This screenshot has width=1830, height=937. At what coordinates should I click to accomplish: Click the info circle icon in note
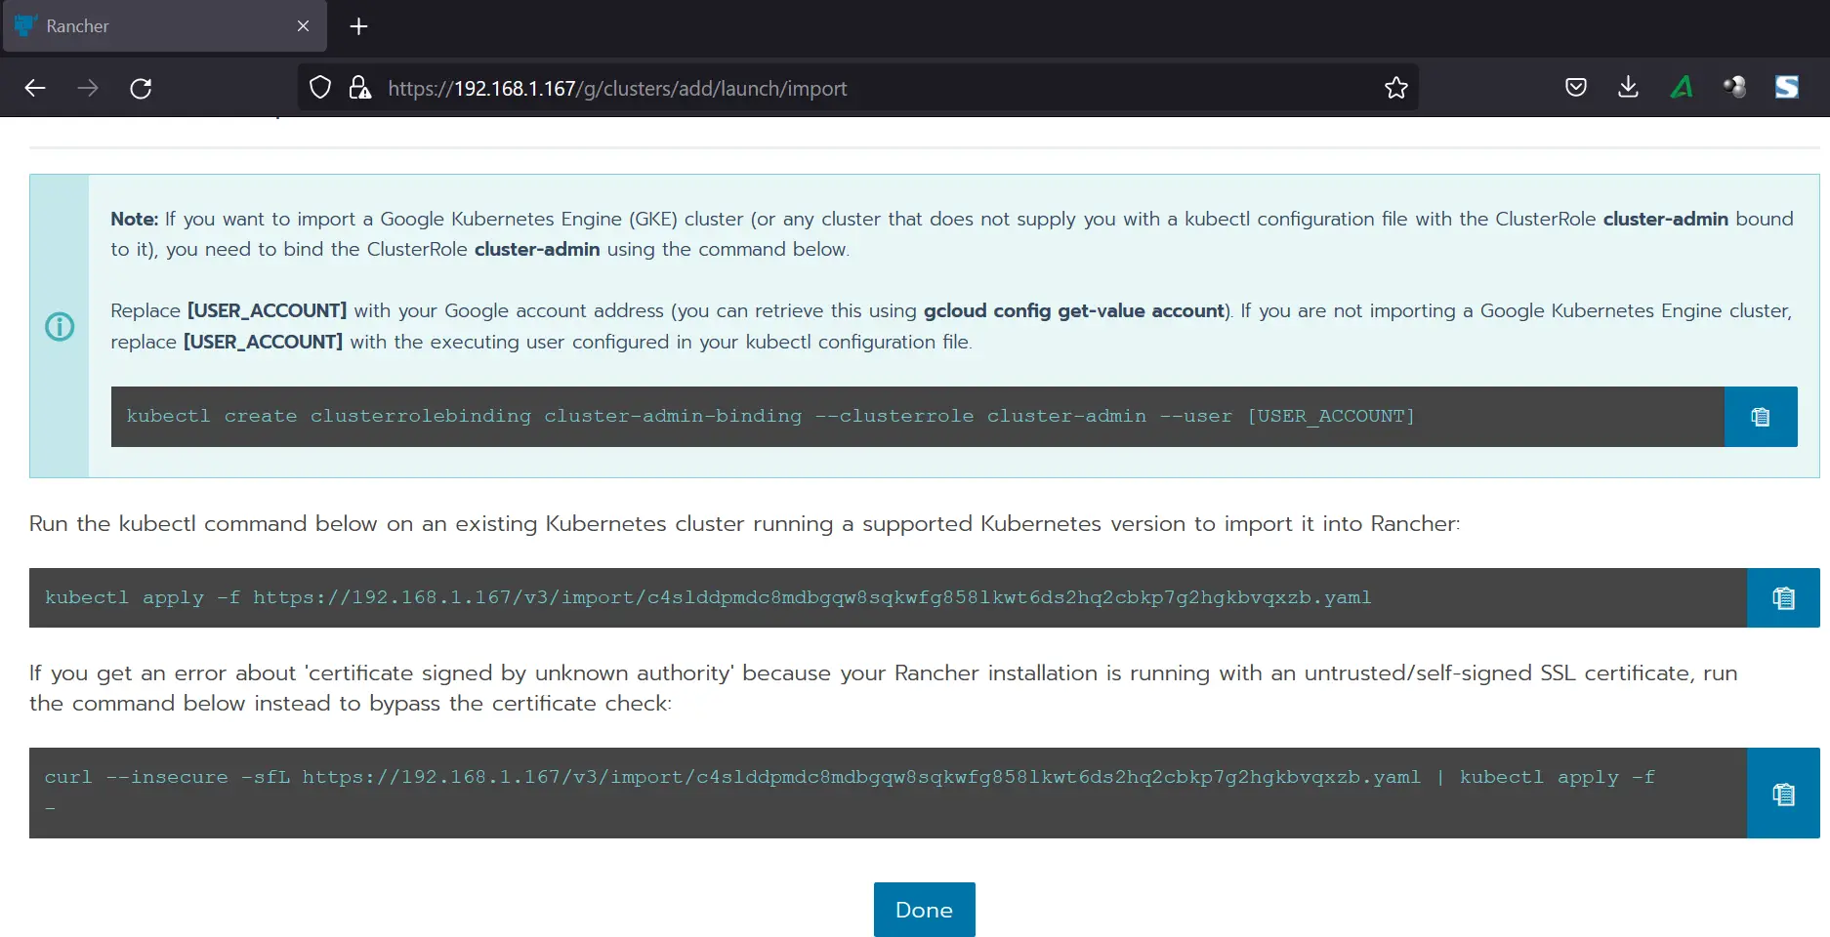60,326
